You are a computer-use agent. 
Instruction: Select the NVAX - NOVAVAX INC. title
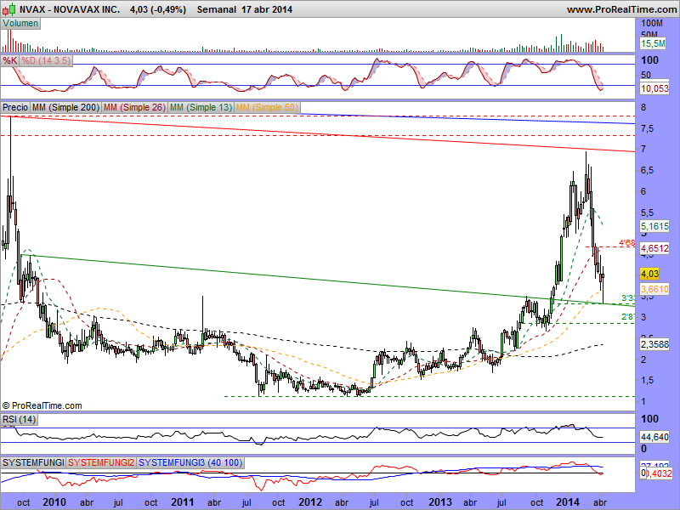coord(70,9)
